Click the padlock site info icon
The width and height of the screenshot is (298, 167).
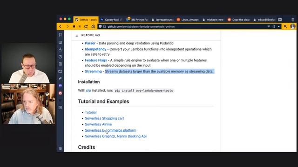click(x=104, y=26)
